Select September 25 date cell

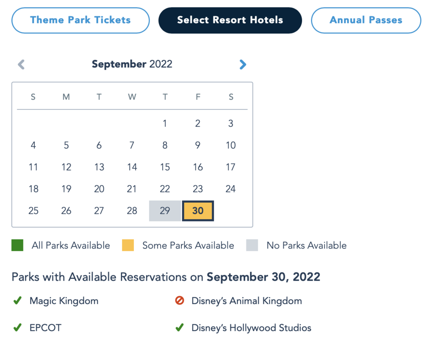33,211
